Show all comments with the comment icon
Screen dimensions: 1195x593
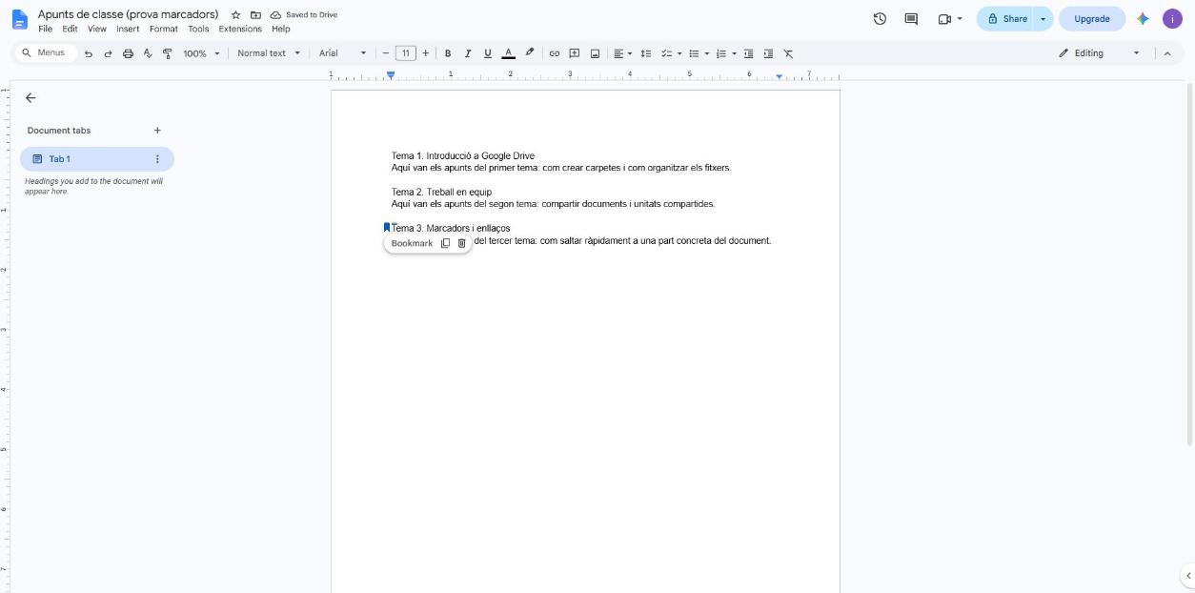point(910,19)
